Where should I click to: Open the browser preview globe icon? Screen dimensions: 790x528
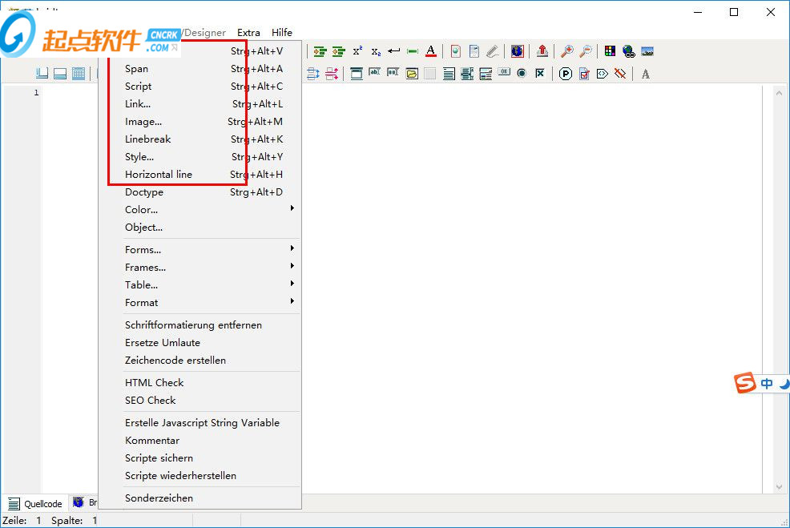pos(518,51)
